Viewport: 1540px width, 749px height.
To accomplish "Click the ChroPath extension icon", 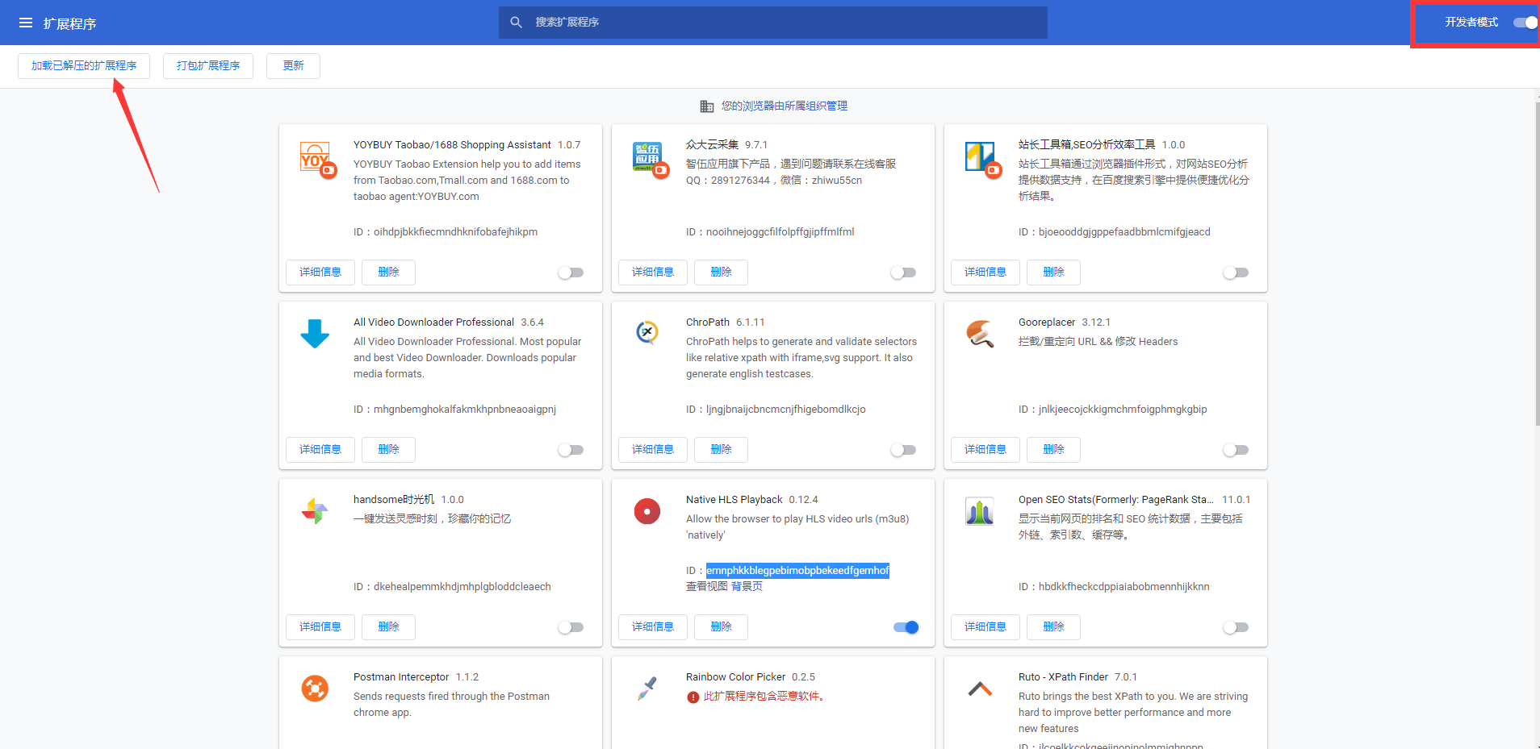I will coord(647,332).
